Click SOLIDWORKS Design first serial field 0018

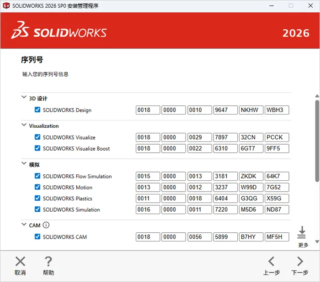[148, 110]
